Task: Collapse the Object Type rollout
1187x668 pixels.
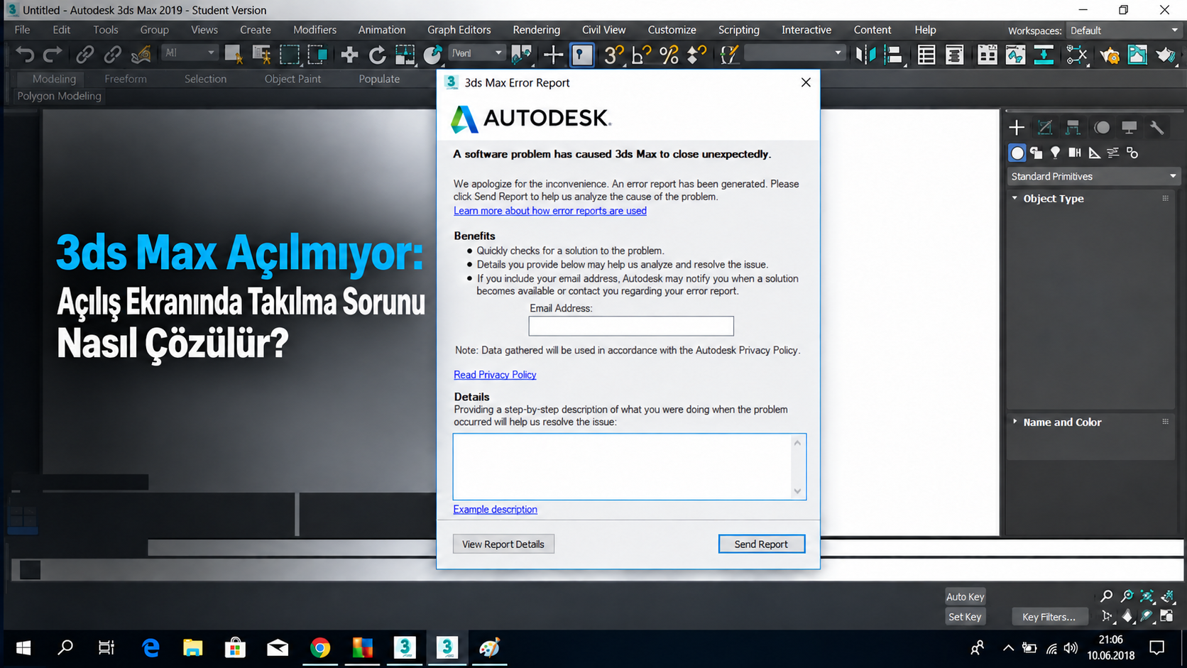Action: [x=1054, y=199]
